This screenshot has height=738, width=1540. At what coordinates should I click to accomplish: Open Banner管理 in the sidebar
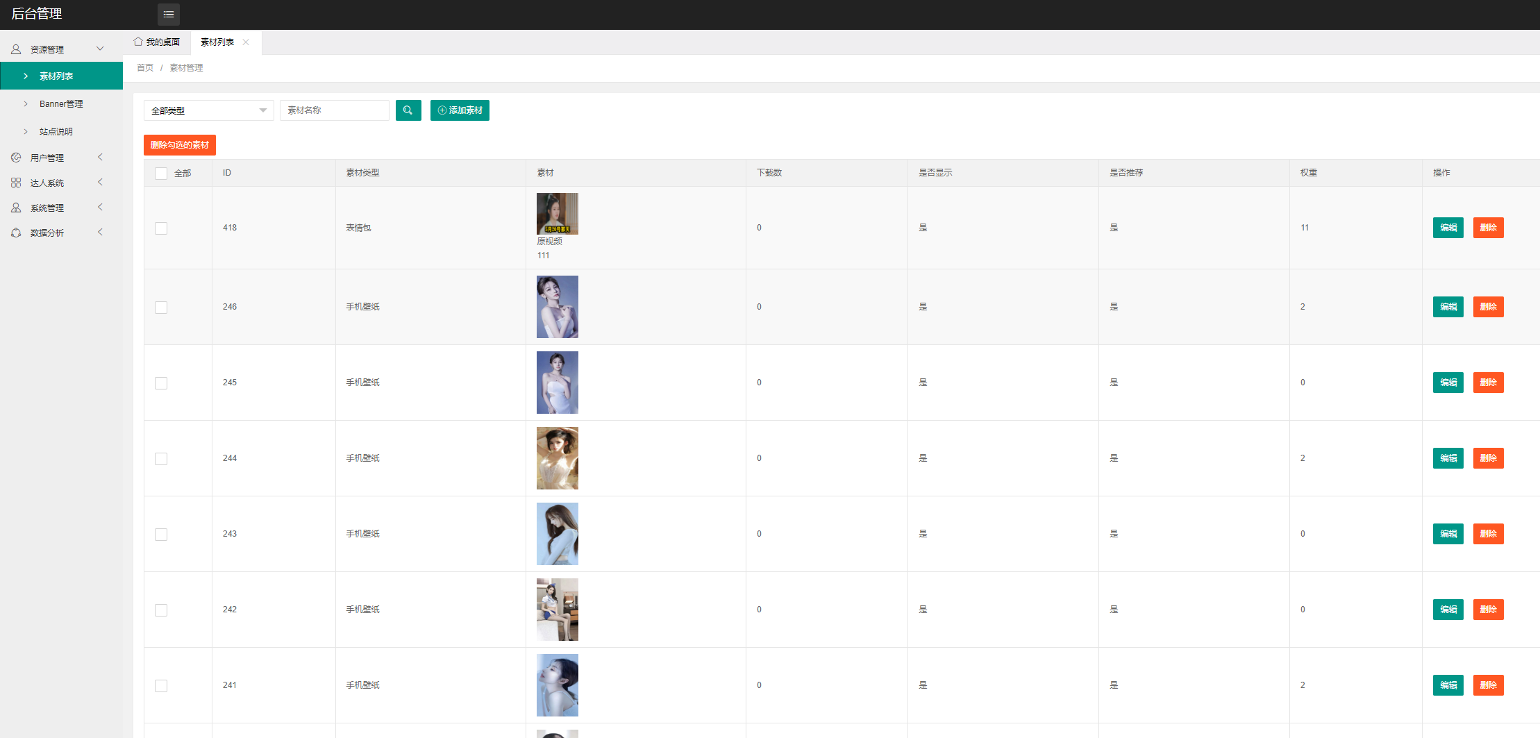(61, 103)
